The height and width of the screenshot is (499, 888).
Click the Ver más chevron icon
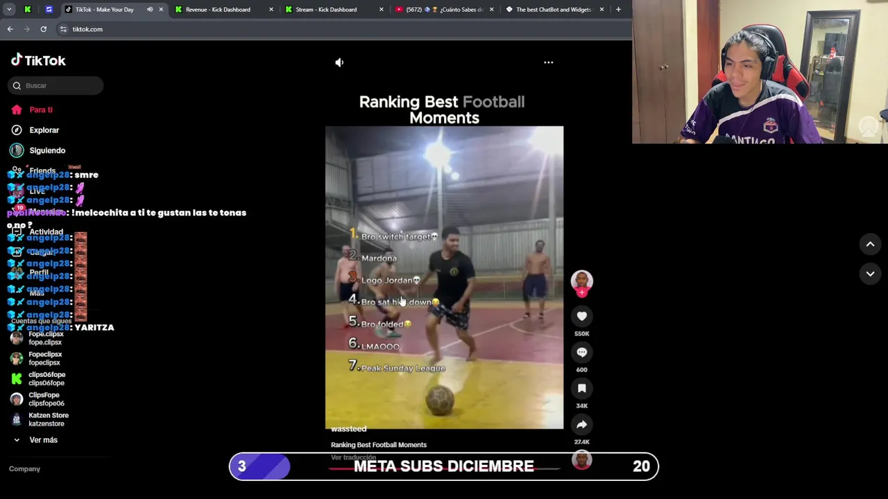17,440
